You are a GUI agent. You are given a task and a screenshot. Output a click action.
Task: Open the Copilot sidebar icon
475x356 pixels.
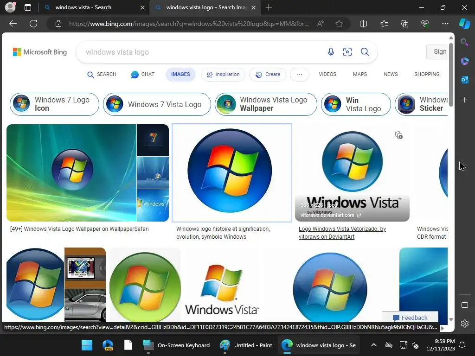pos(464,24)
